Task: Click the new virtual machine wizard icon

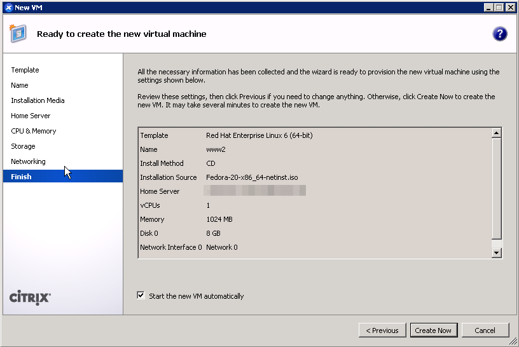Action: click(x=18, y=34)
